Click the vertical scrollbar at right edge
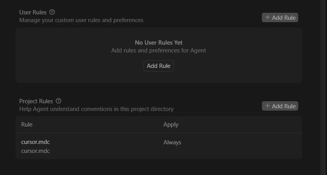 click(323, 87)
